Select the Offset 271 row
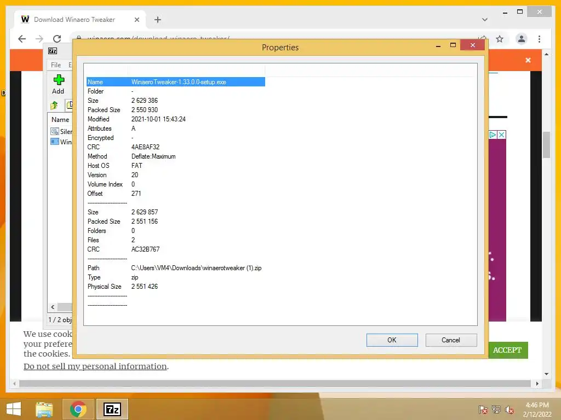Image resolution: width=561 pixels, height=420 pixels. [176, 194]
